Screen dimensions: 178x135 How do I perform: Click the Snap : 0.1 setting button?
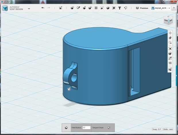156,129
